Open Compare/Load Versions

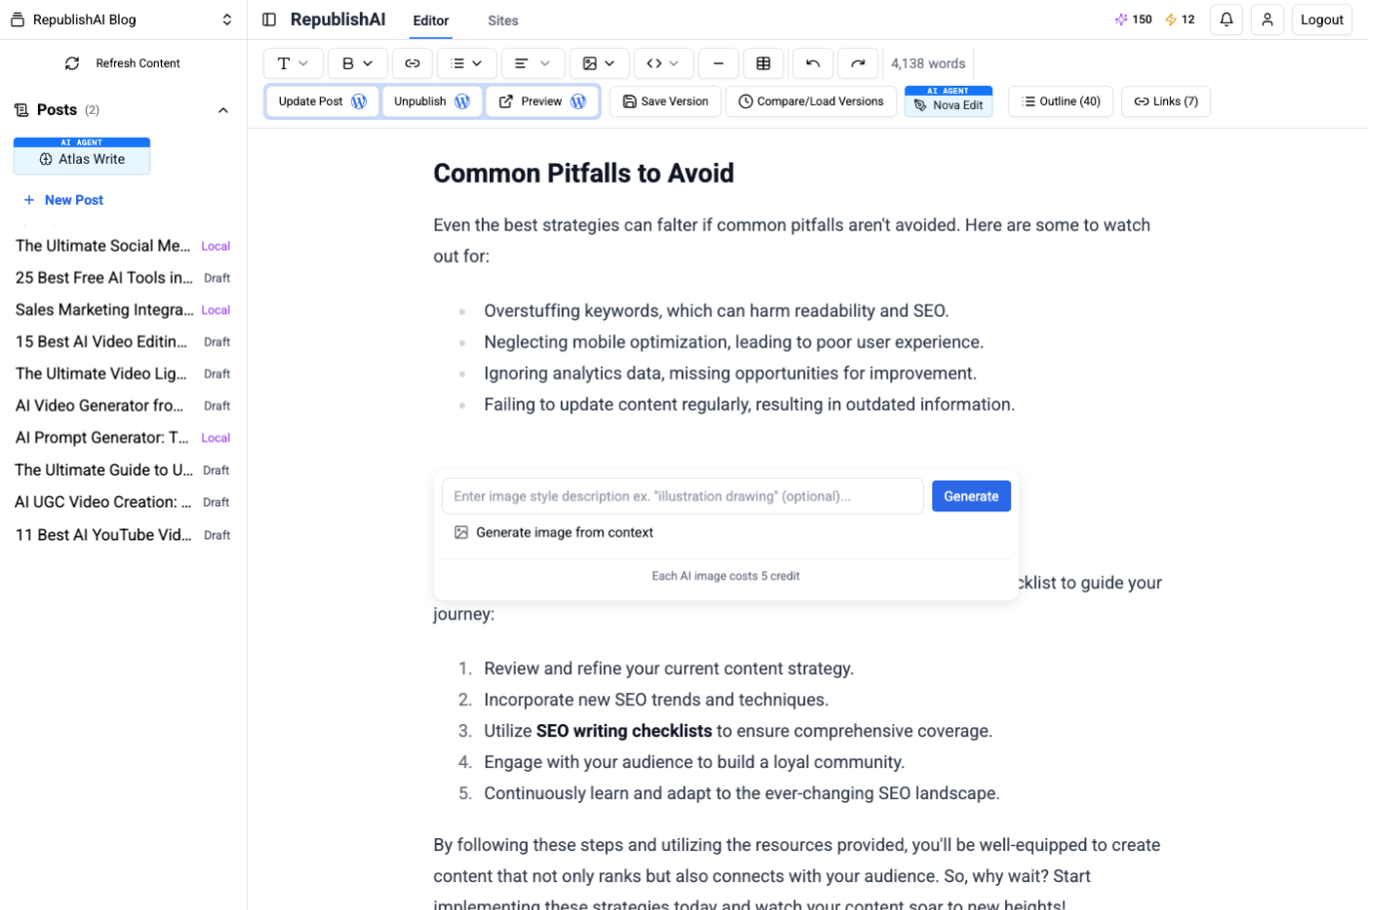810,101
